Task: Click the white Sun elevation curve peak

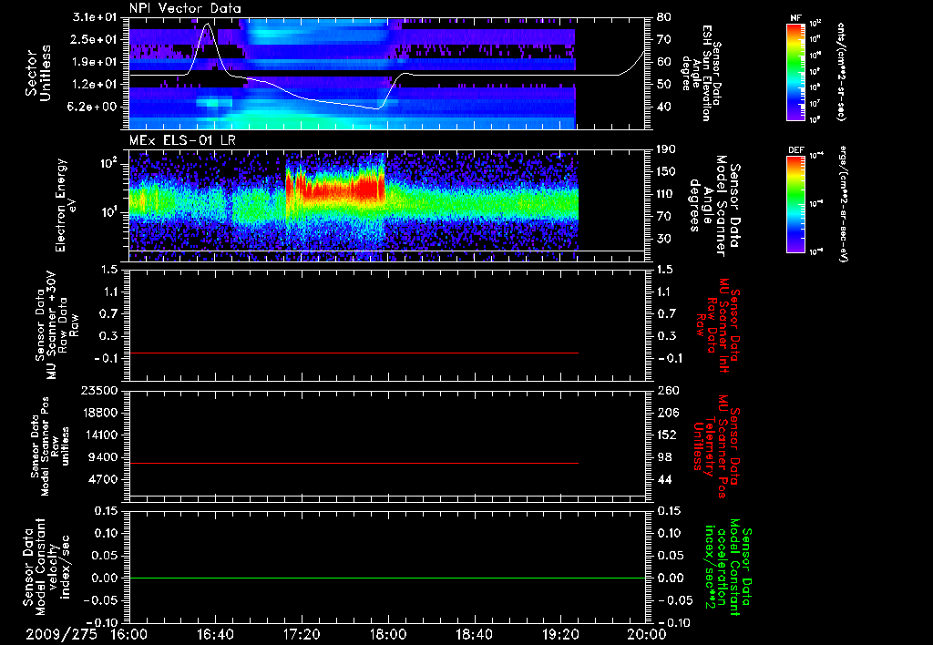Action: [x=207, y=25]
